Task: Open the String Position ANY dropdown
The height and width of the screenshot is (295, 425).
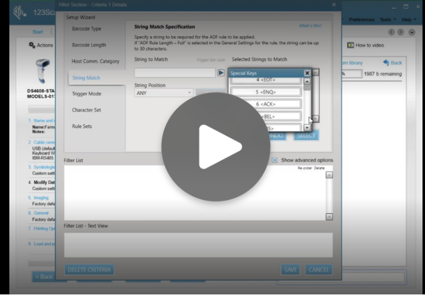Action: click(164, 93)
